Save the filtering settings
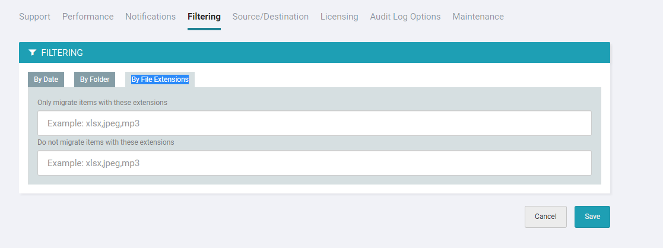 [592, 217]
